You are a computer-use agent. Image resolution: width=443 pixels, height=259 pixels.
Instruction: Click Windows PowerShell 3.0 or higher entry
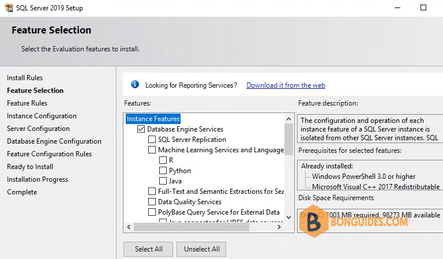(363, 177)
